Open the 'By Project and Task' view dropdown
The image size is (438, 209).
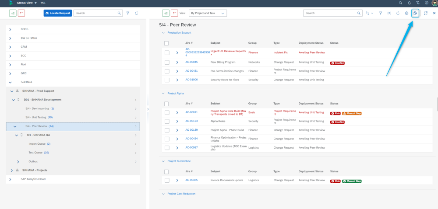[208, 13]
